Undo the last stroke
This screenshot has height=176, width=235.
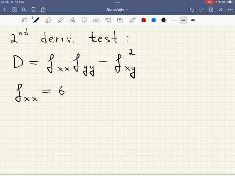(x=192, y=10)
